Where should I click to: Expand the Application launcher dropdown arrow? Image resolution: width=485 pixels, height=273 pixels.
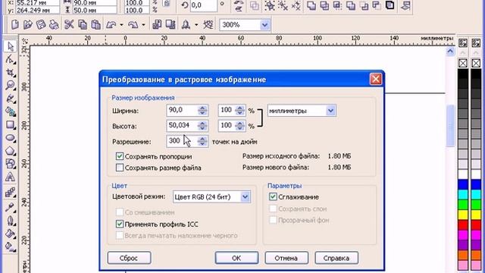196,25
